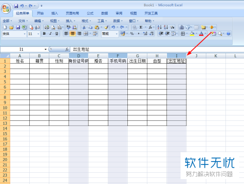Click the red Font Color A swatch
Viewport: 244px width, 184px height.
click(x=201, y=34)
